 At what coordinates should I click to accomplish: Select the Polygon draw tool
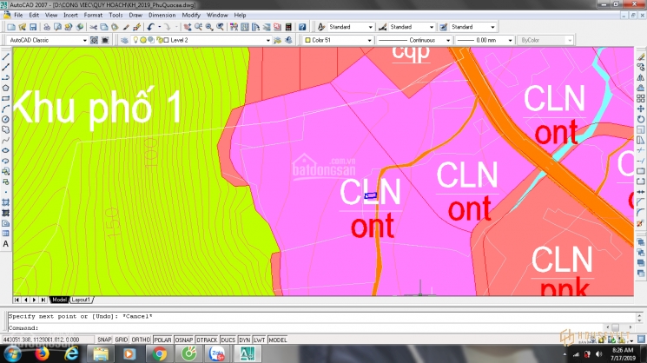(x=6, y=88)
